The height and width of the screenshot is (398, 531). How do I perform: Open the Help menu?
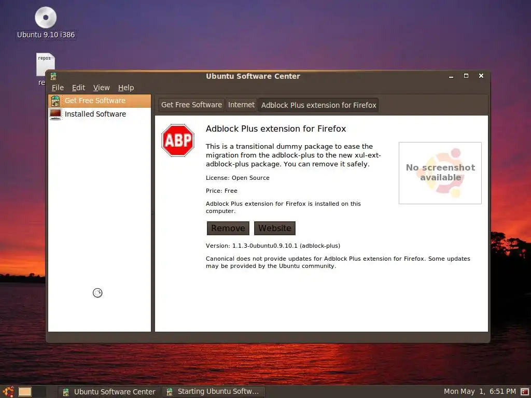tap(126, 88)
